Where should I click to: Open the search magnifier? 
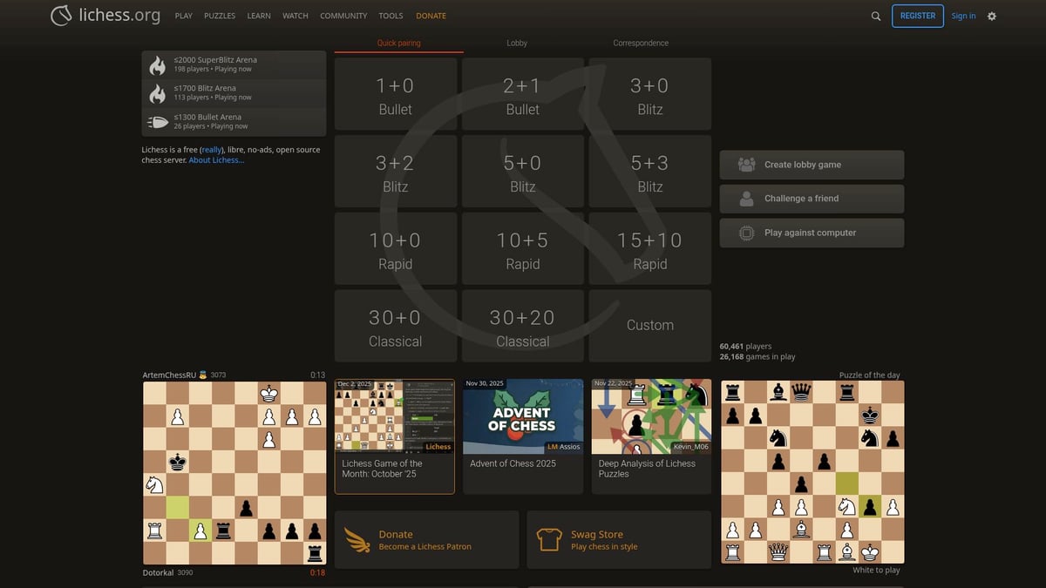876,16
